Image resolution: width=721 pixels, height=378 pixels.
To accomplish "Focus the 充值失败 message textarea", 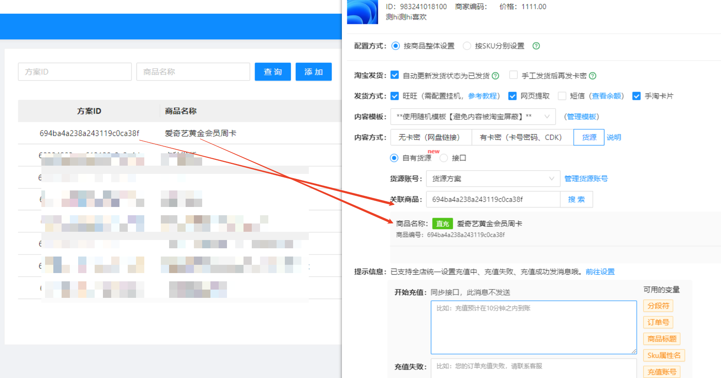I will click(534, 368).
